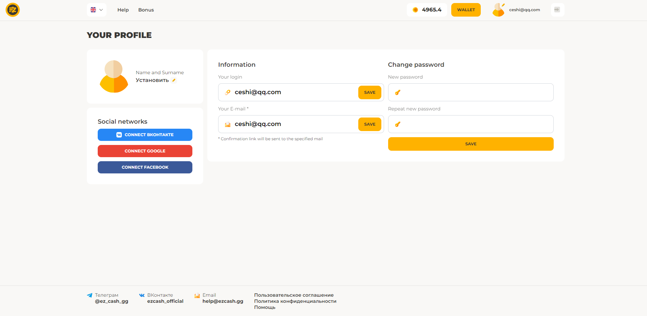Connect Google social account
The height and width of the screenshot is (316, 647).
(x=145, y=151)
